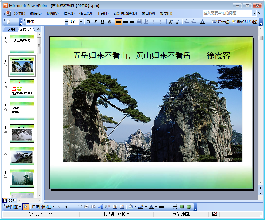Viewport: 265px width, 220px height.
Task: Click Insert WordArt icon
Action: pyautogui.click(x=101, y=207)
